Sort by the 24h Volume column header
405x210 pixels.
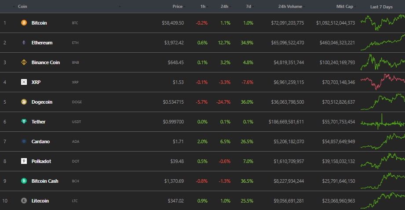point(291,7)
